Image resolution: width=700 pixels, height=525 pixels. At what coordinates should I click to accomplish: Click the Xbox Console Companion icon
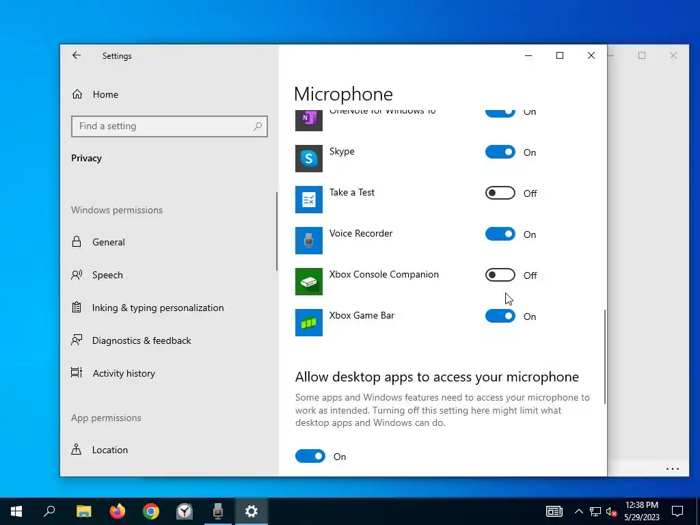309,282
